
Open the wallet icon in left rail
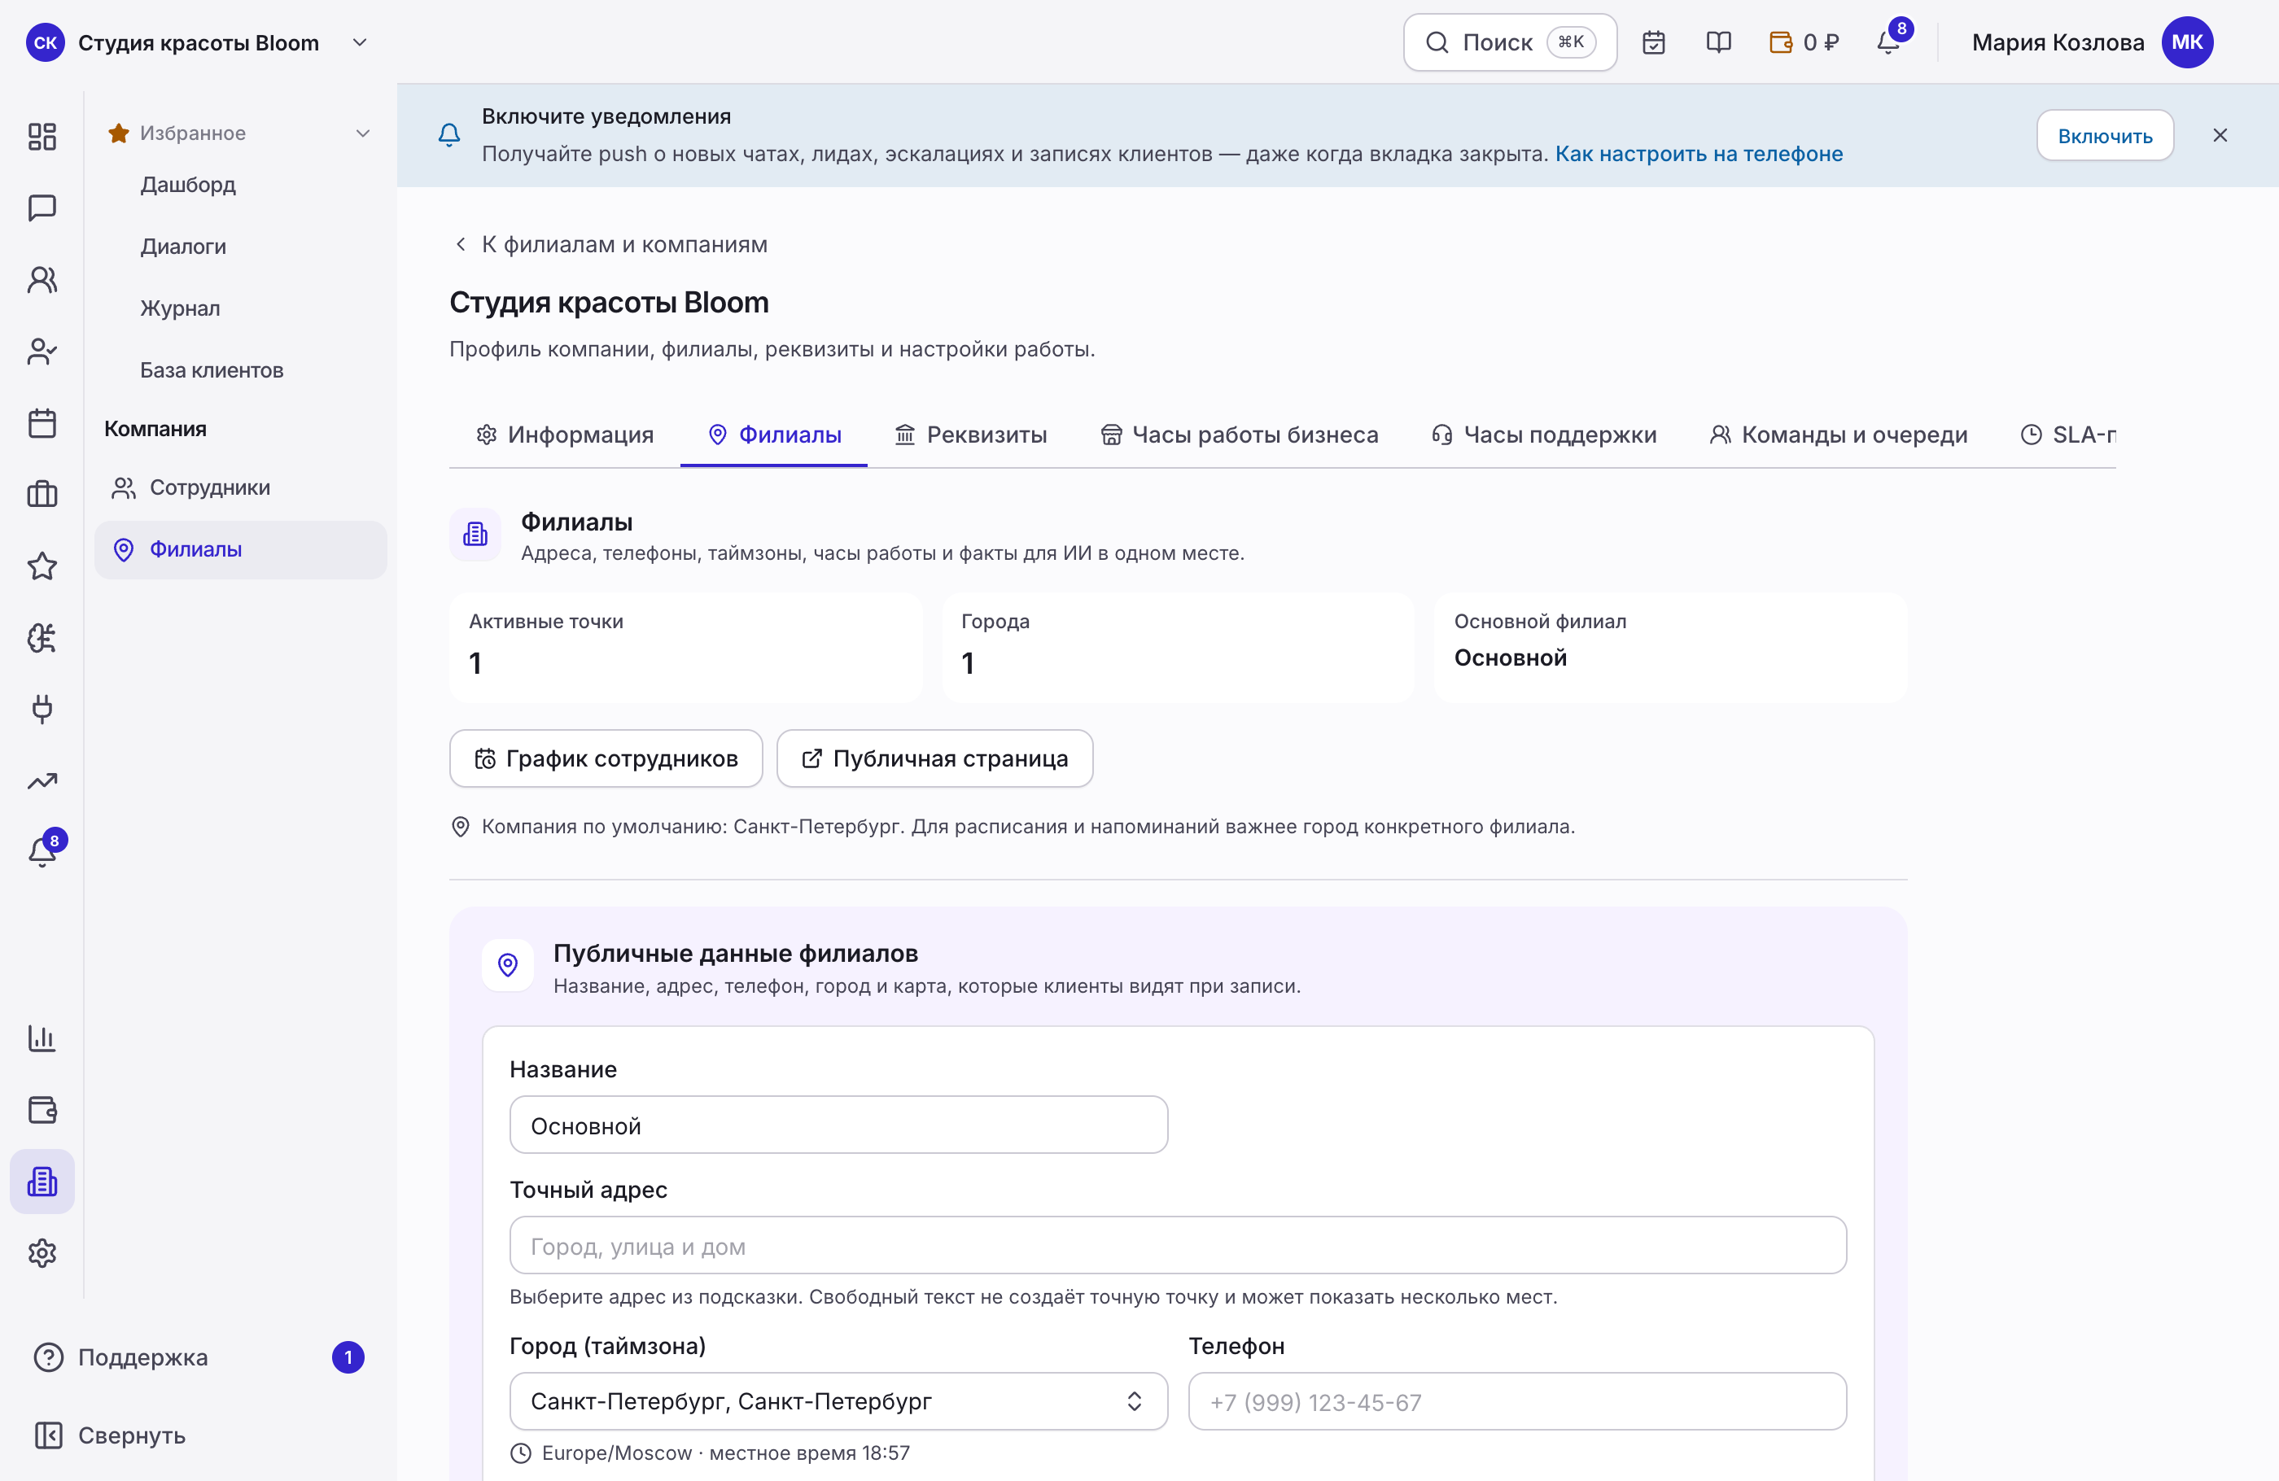click(x=42, y=1110)
